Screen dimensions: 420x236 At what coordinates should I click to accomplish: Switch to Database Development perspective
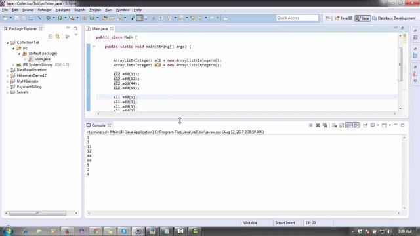(x=394, y=18)
